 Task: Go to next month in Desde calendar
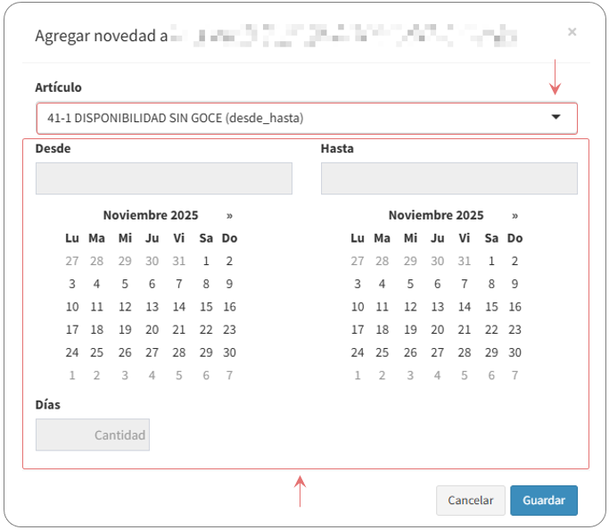point(229,215)
